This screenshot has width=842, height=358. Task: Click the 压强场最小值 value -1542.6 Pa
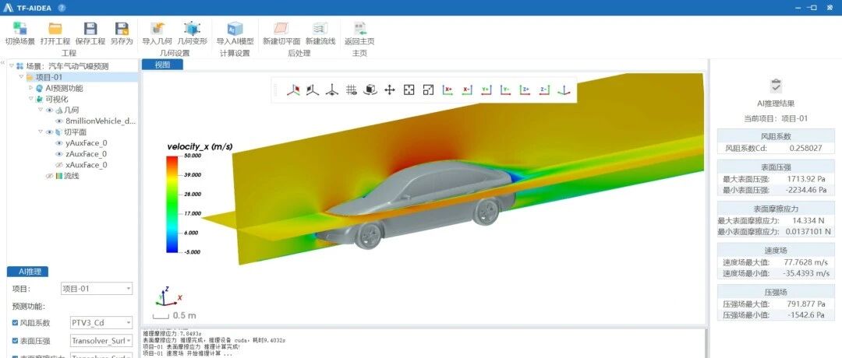pos(806,315)
